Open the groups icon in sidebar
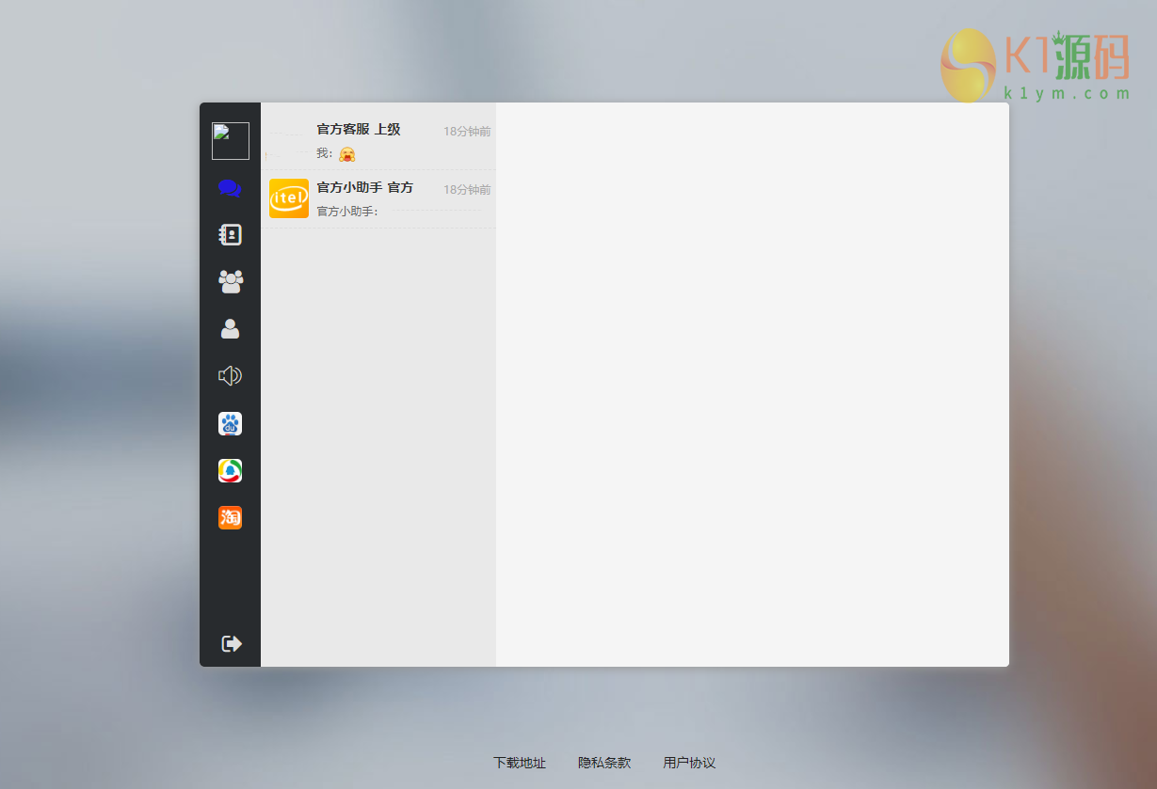Screen dimensions: 1157x789 (231, 282)
